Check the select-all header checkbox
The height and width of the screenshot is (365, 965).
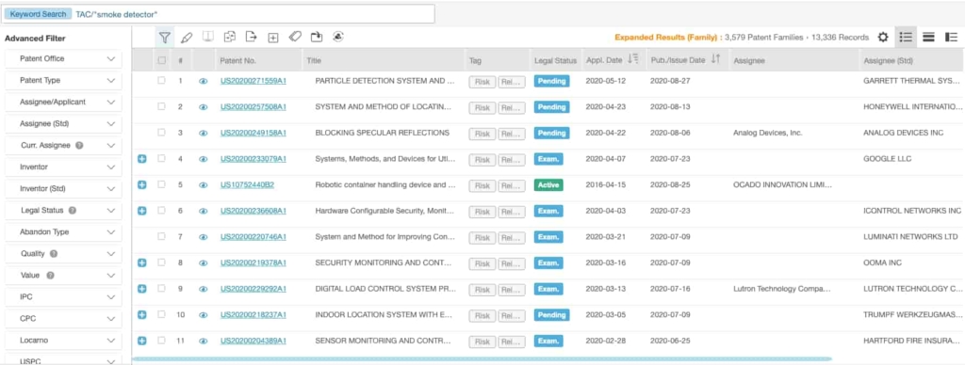point(162,60)
